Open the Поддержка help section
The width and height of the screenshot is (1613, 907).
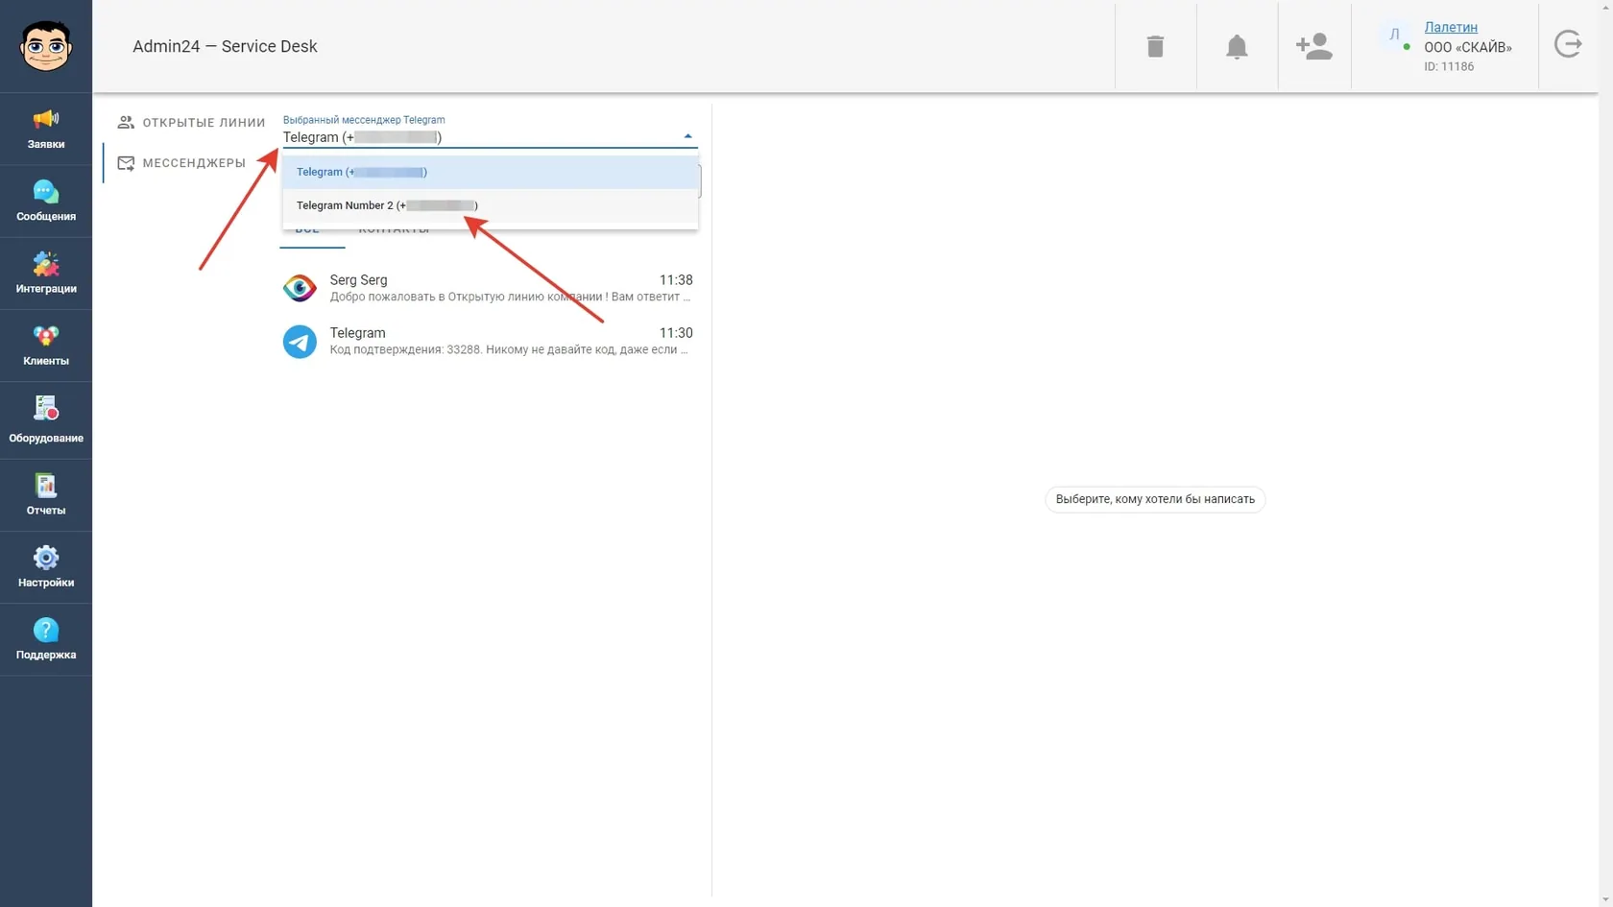coord(46,639)
